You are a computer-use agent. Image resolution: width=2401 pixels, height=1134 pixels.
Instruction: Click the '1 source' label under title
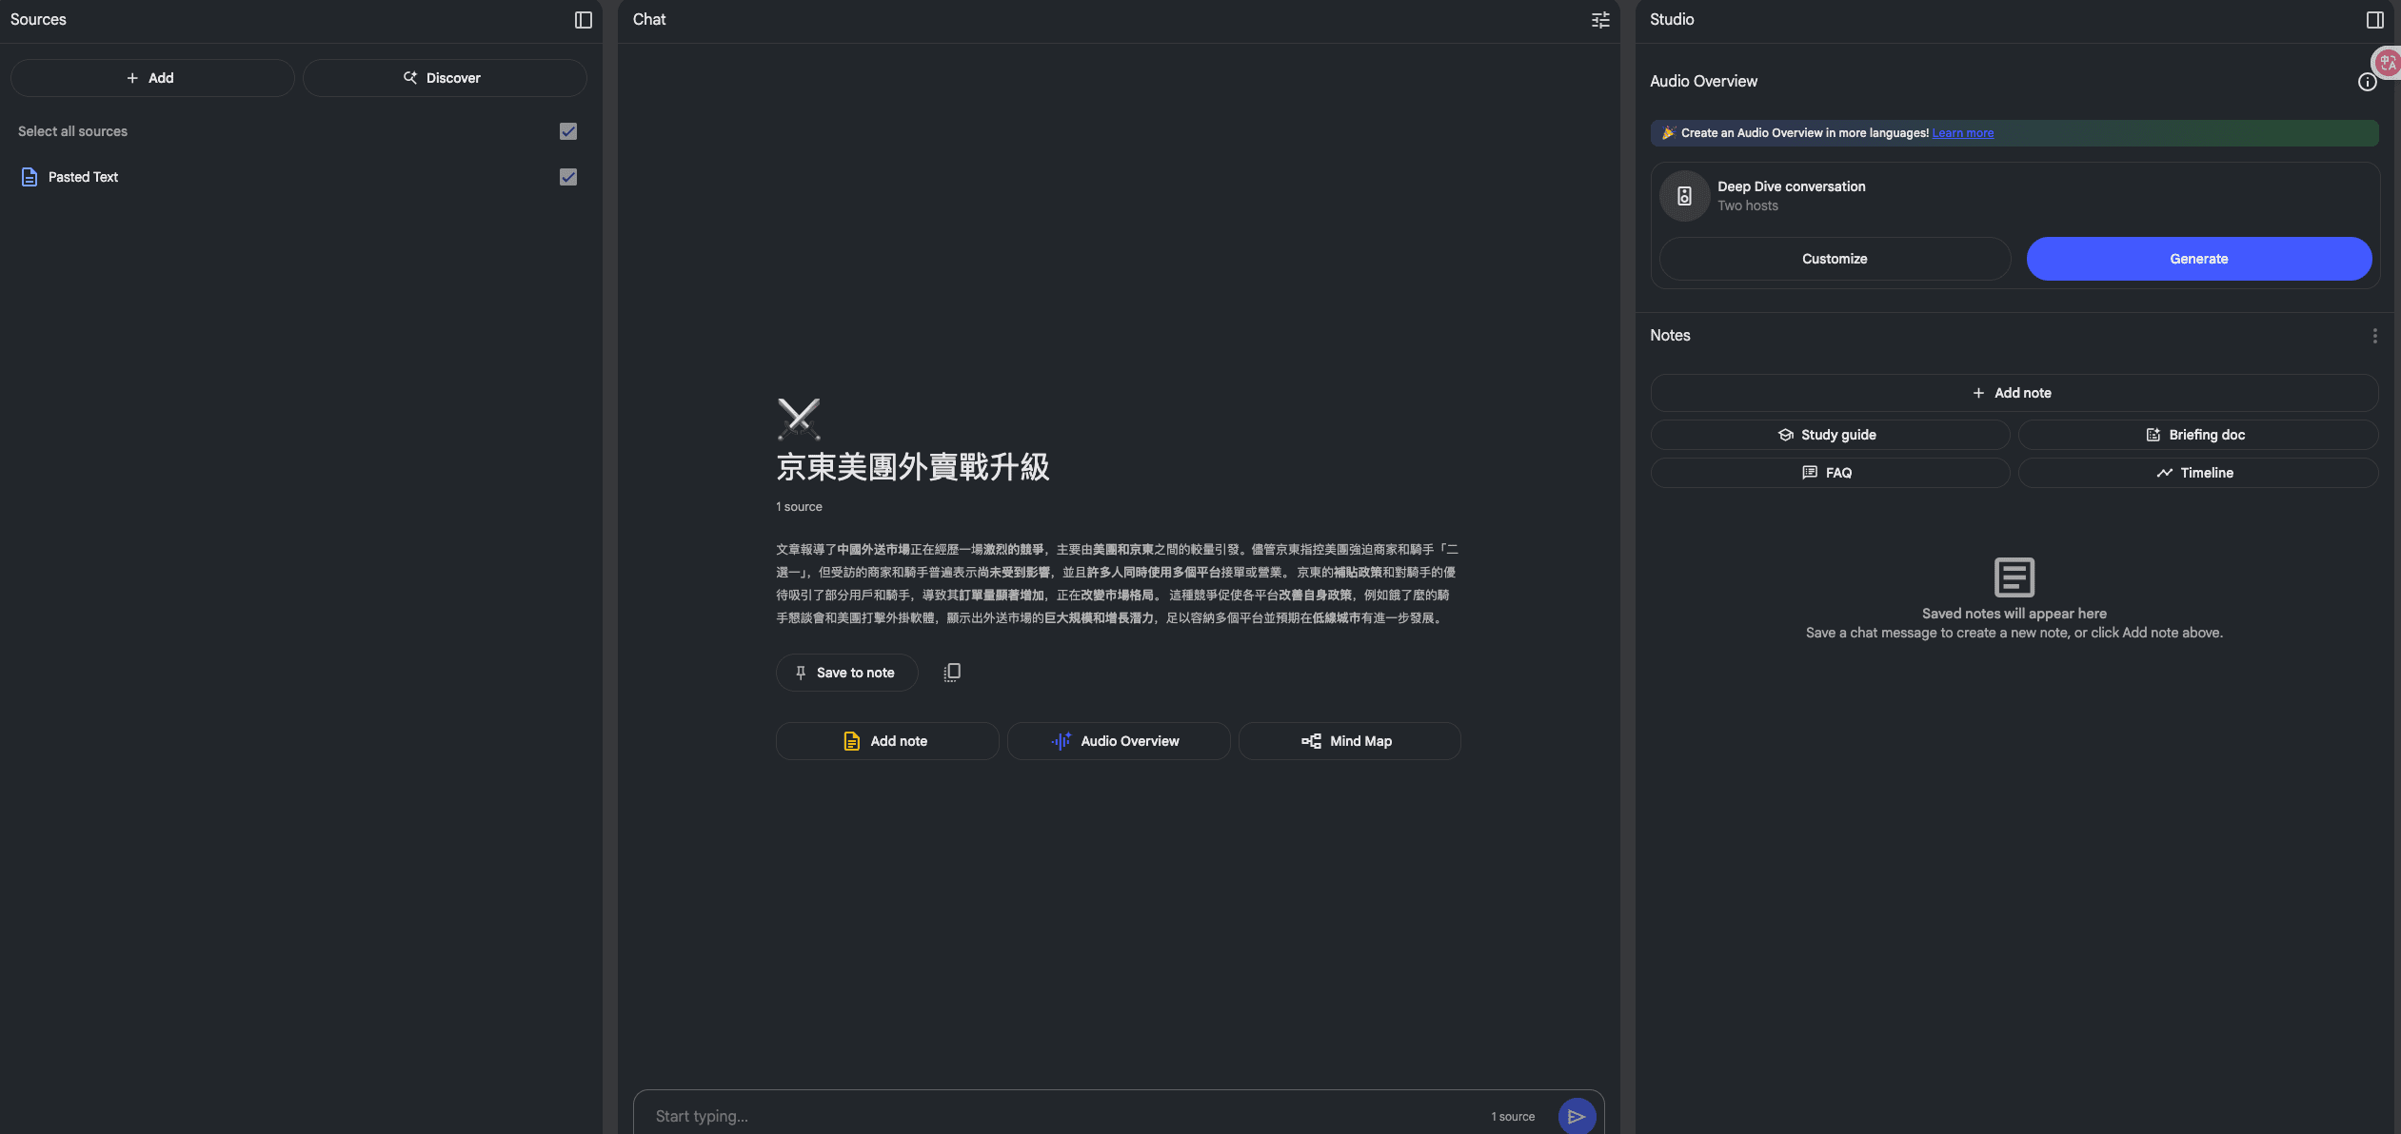point(799,507)
